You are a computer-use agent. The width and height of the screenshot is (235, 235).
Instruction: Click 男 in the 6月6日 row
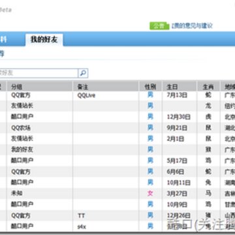[150, 172]
